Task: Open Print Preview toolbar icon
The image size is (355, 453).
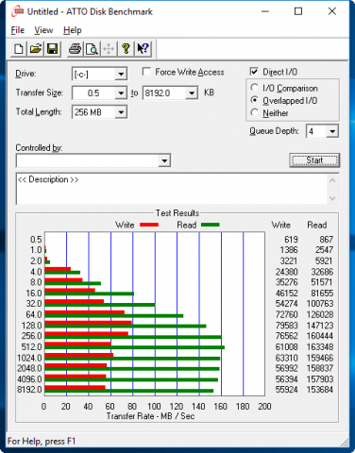Action: (92, 49)
